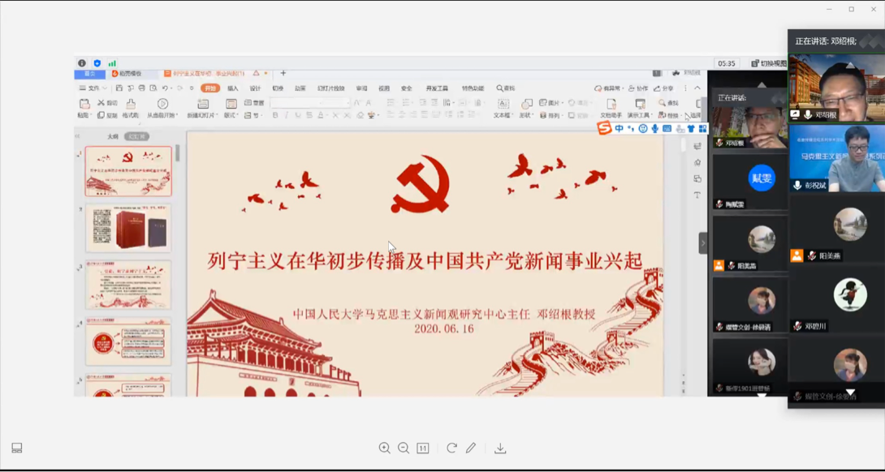Click the zoom in magnifier icon
Image resolution: width=885 pixels, height=472 pixels.
pos(384,448)
